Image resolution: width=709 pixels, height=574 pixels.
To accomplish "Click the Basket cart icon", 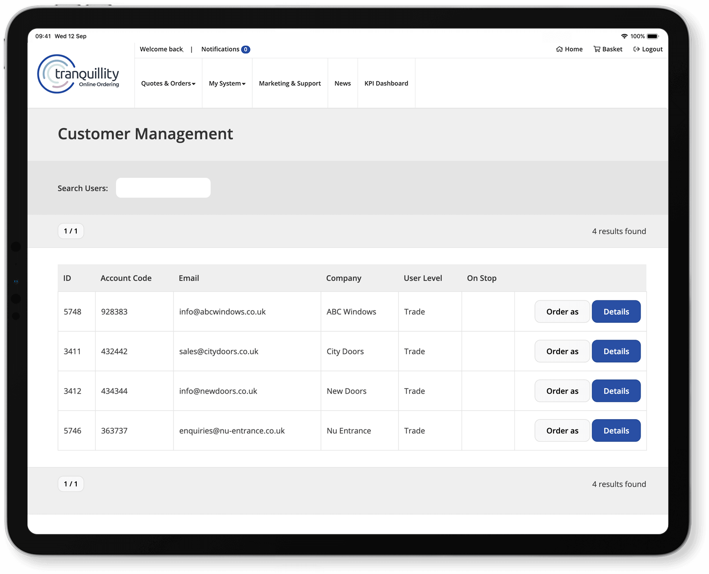I will click(x=597, y=49).
